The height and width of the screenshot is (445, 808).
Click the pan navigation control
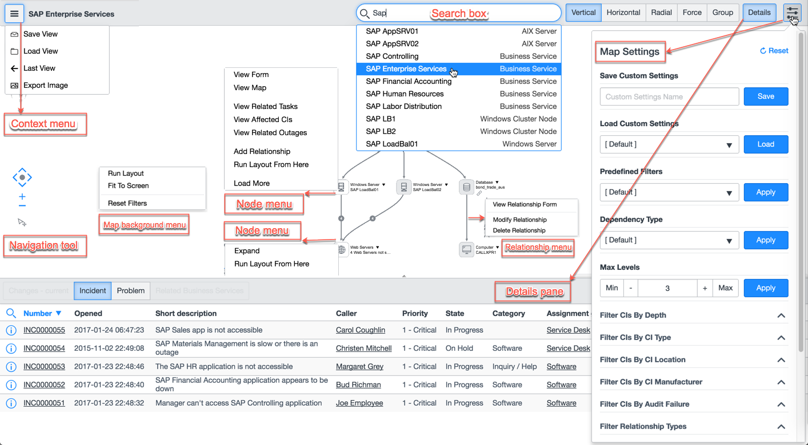point(22,177)
